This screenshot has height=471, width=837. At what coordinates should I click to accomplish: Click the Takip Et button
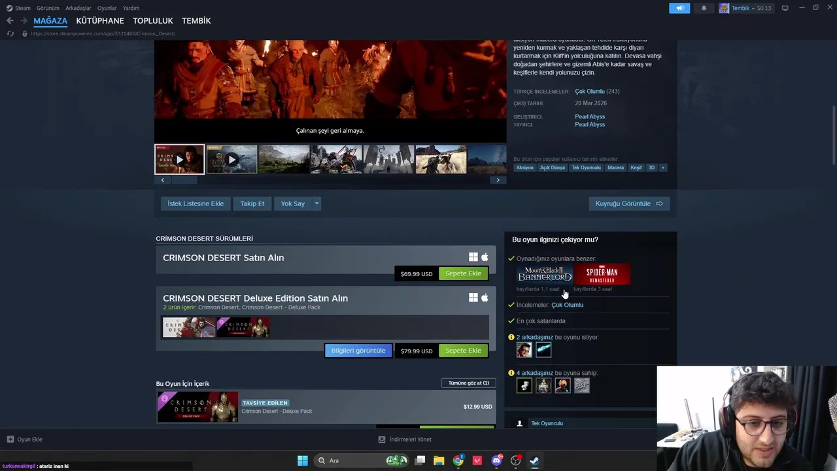pyautogui.click(x=252, y=203)
